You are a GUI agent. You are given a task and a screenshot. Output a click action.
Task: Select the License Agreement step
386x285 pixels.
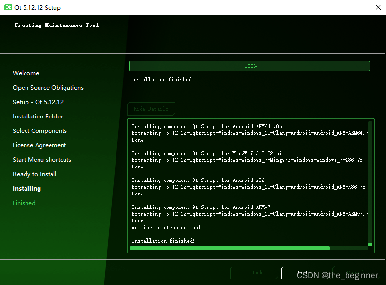tap(39, 145)
